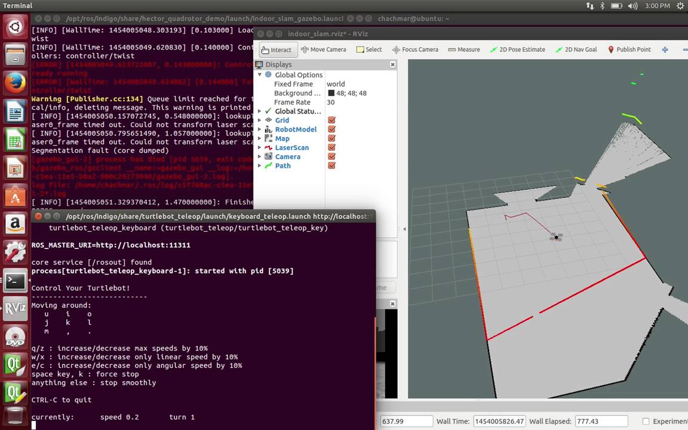The width and height of the screenshot is (688, 430).
Task: Open the Files manager launcher icon
Action: [16, 56]
